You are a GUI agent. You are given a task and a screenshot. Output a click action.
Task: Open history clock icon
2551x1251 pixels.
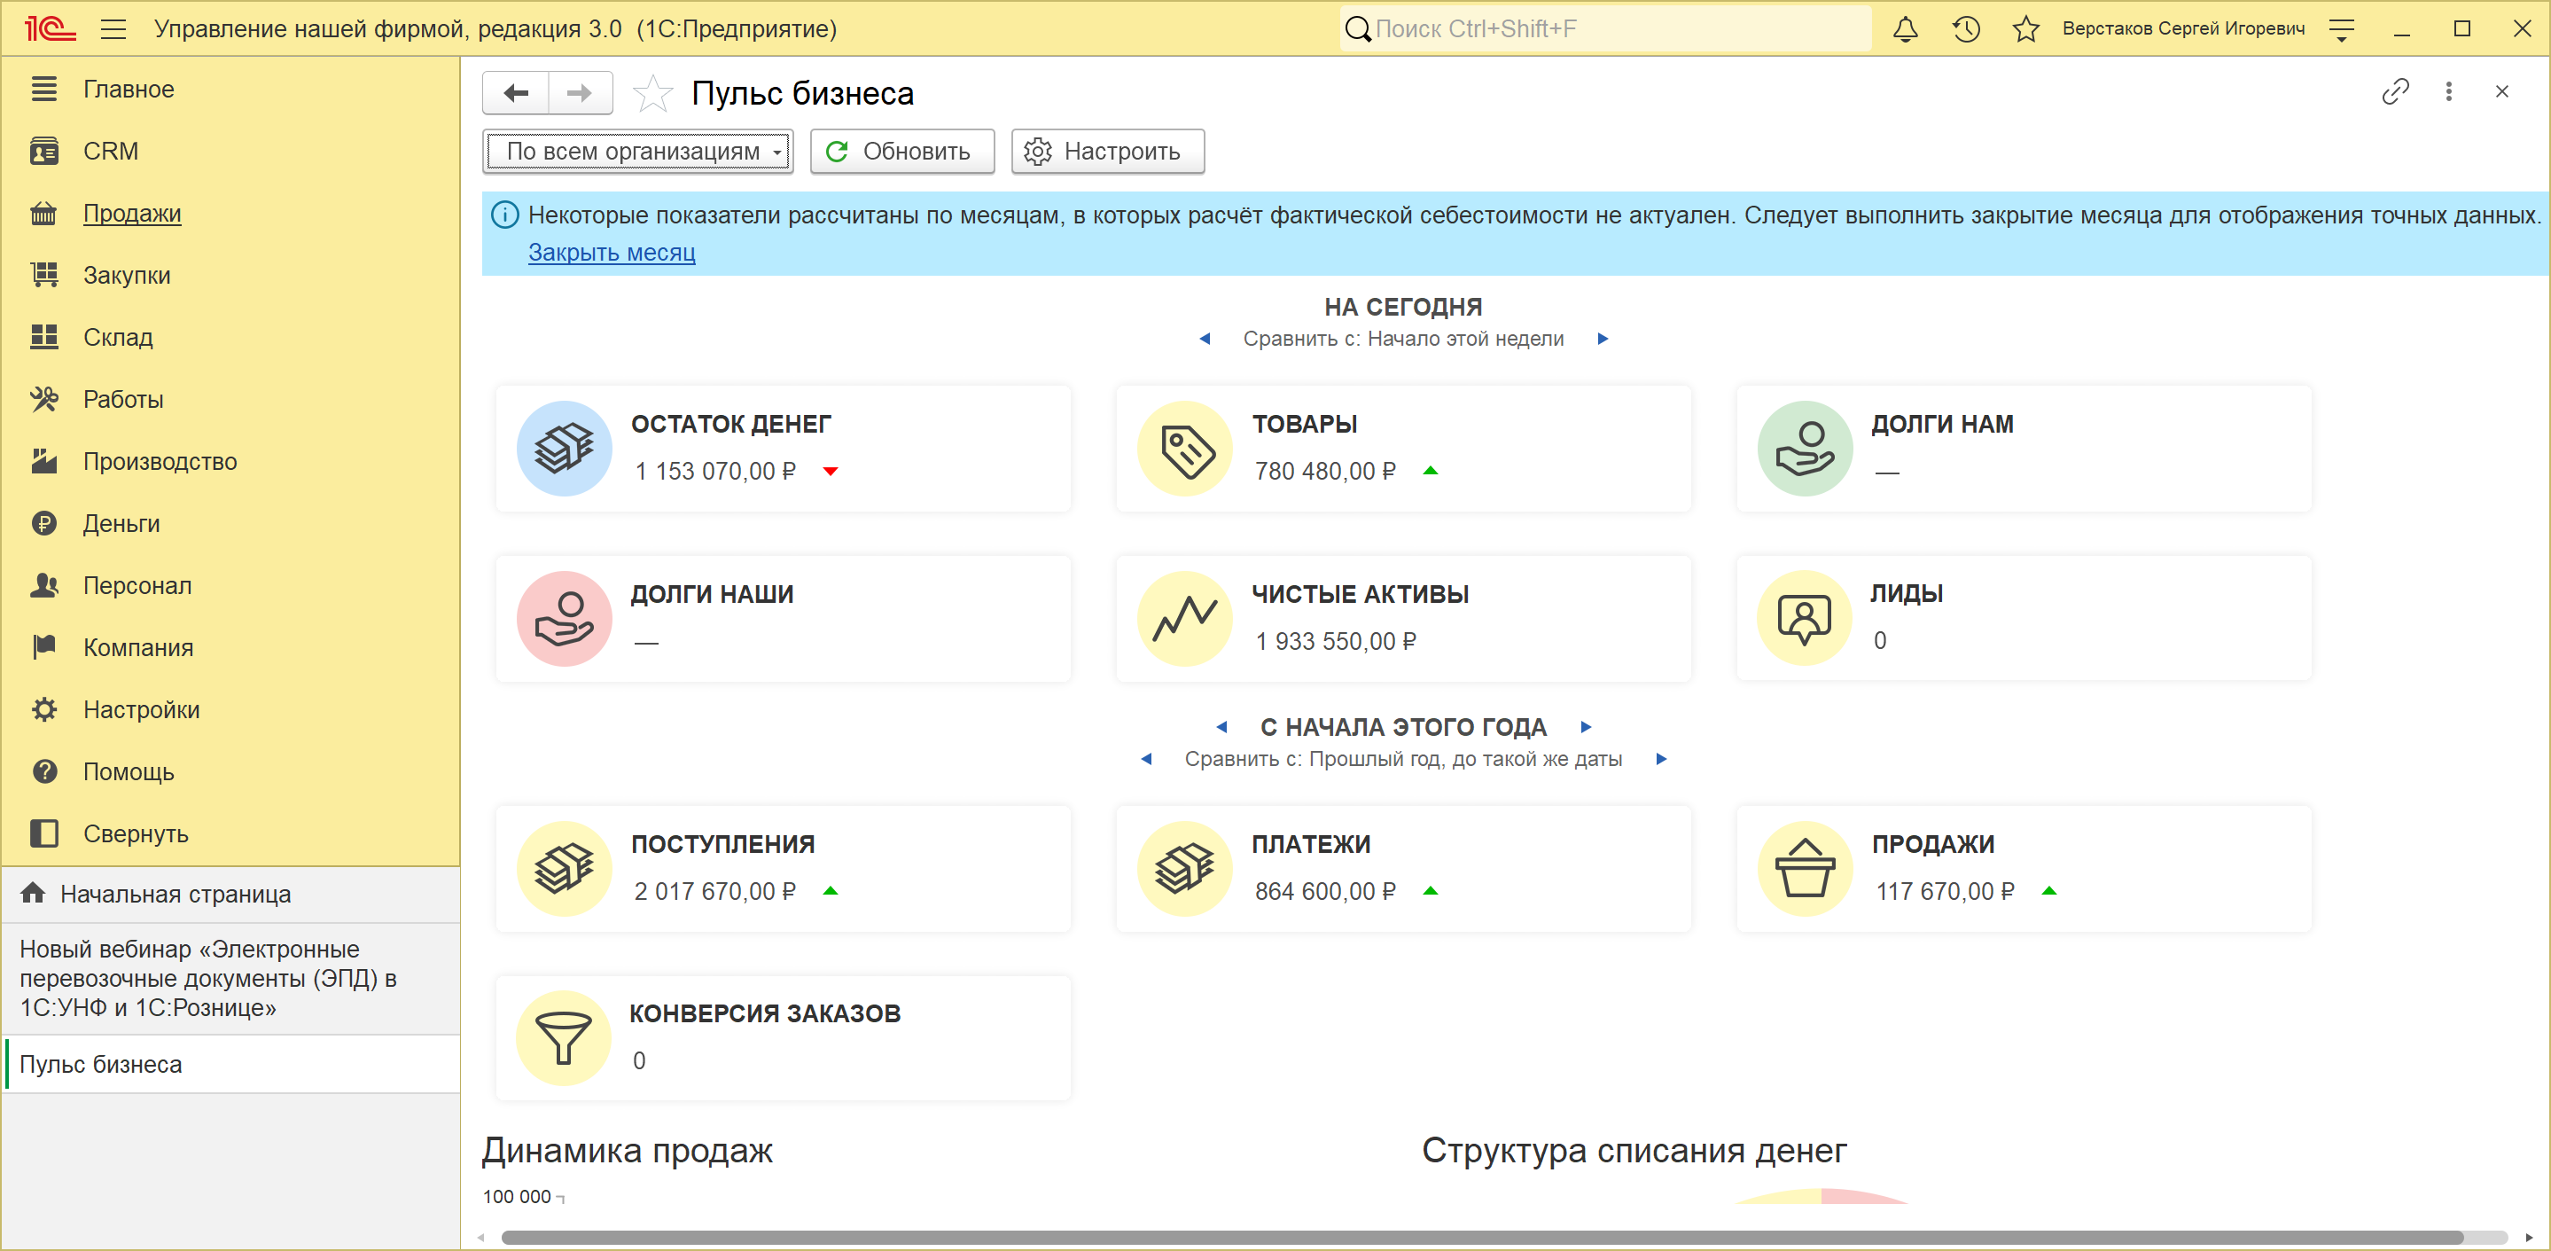tap(1966, 28)
